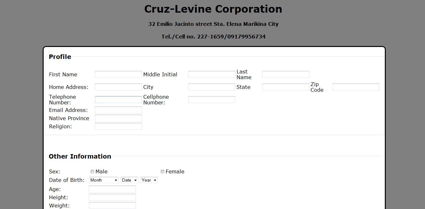Image resolution: width=425 pixels, height=209 pixels.
Task: Open the Month dropdown
Action: 104,180
